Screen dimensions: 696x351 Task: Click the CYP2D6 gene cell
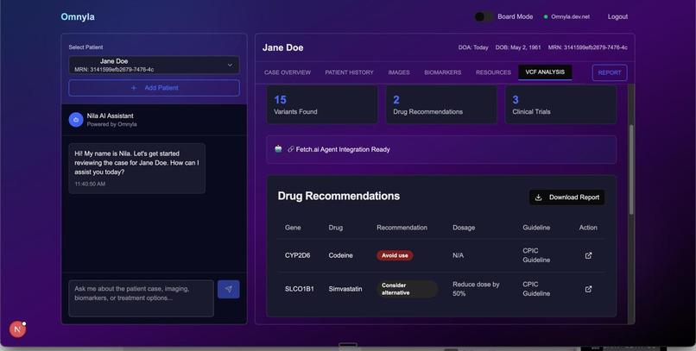(297, 255)
